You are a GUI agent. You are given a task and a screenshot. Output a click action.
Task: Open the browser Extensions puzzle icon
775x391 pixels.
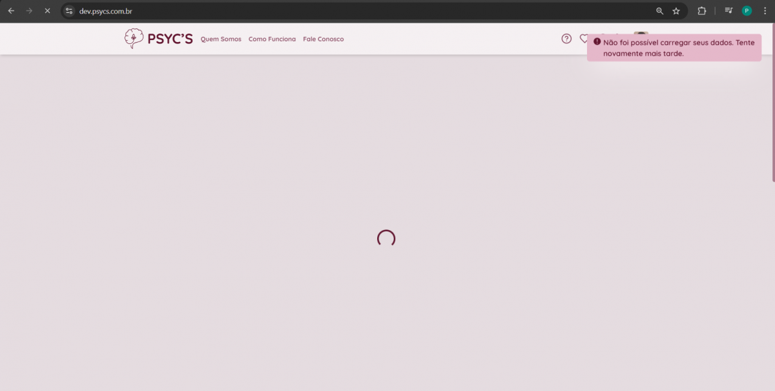pyautogui.click(x=702, y=11)
